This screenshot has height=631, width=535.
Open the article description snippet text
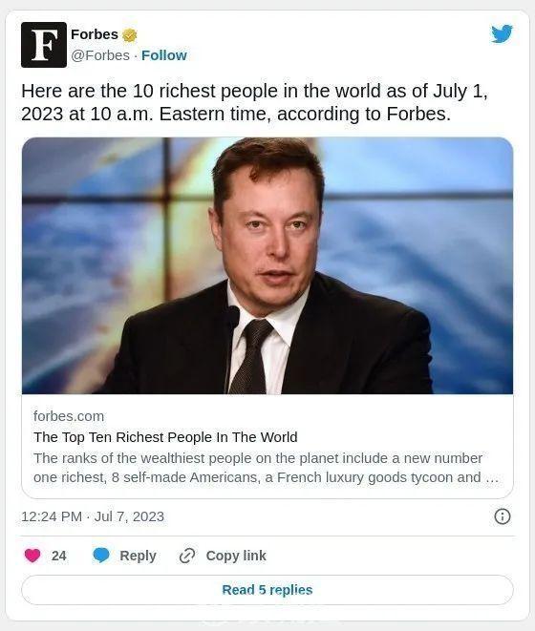point(266,468)
